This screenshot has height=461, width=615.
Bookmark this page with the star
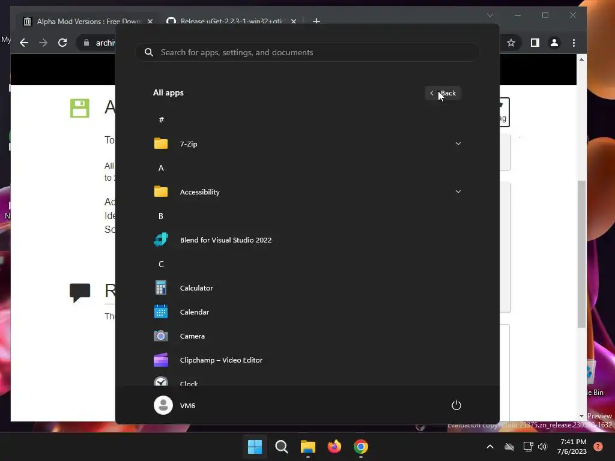tap(510, 43)
